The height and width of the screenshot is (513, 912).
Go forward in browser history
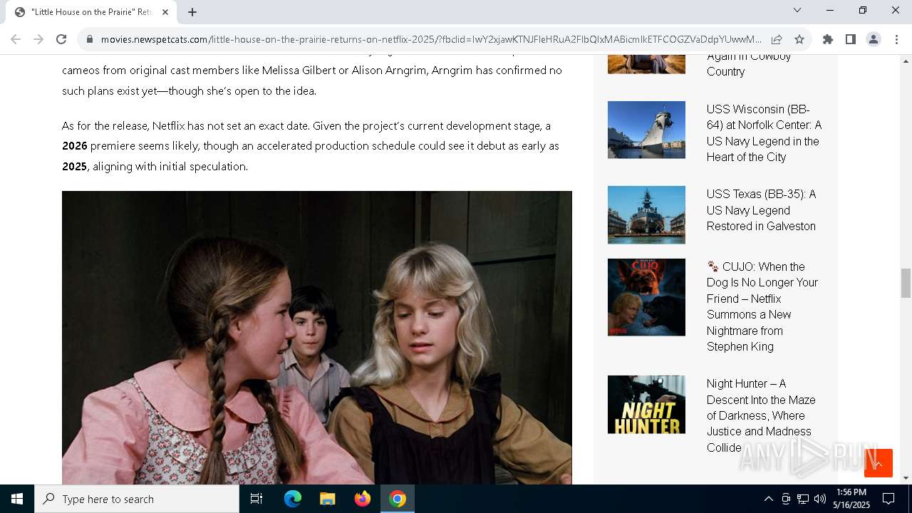[x=38, y=39]
